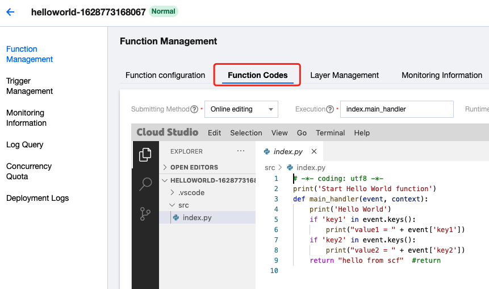Open the Monitoring Information tab

tap(442, 75)
